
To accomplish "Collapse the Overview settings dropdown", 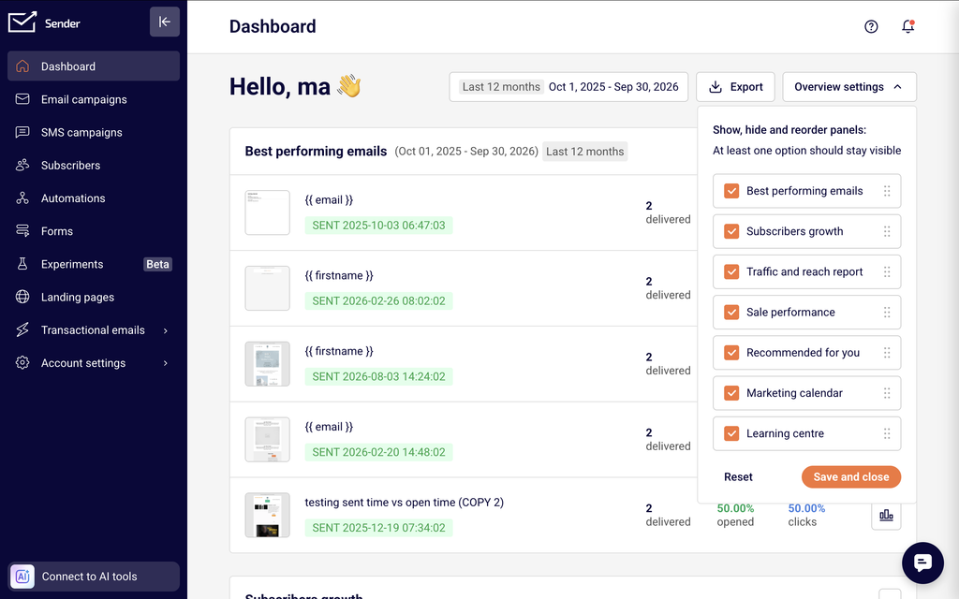I will tap(848, 87).
